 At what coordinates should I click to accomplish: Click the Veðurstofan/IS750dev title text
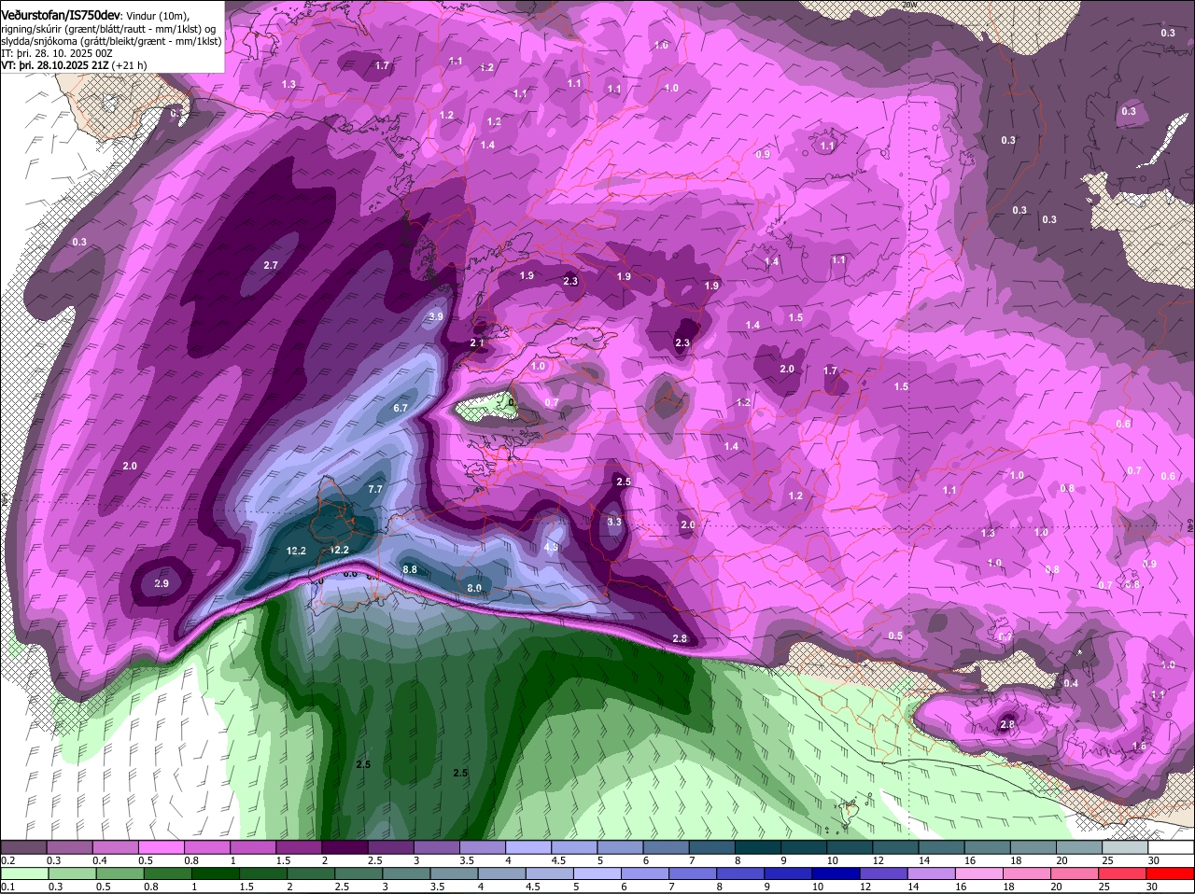[x=62, y=14]
